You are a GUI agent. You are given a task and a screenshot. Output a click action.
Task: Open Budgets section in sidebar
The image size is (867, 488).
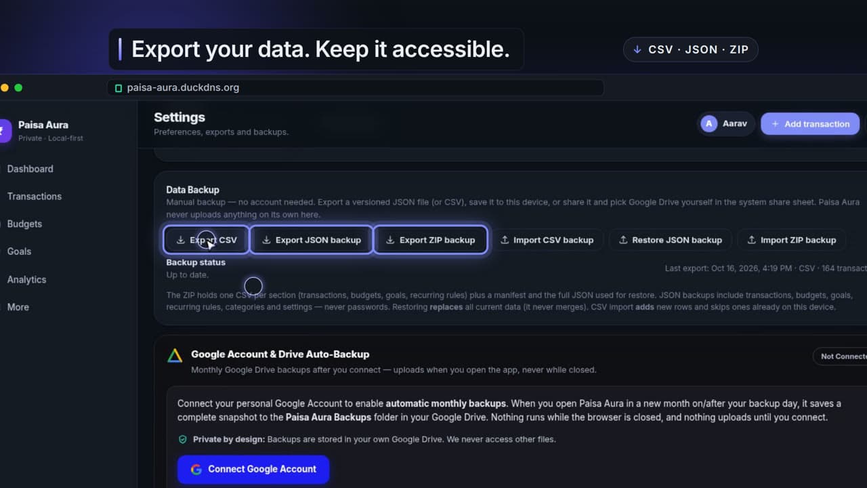[24, 224]
